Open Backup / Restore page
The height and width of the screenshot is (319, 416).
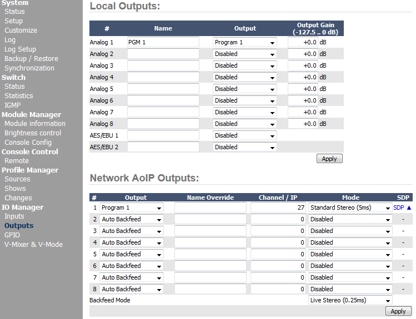pos(31,59)
